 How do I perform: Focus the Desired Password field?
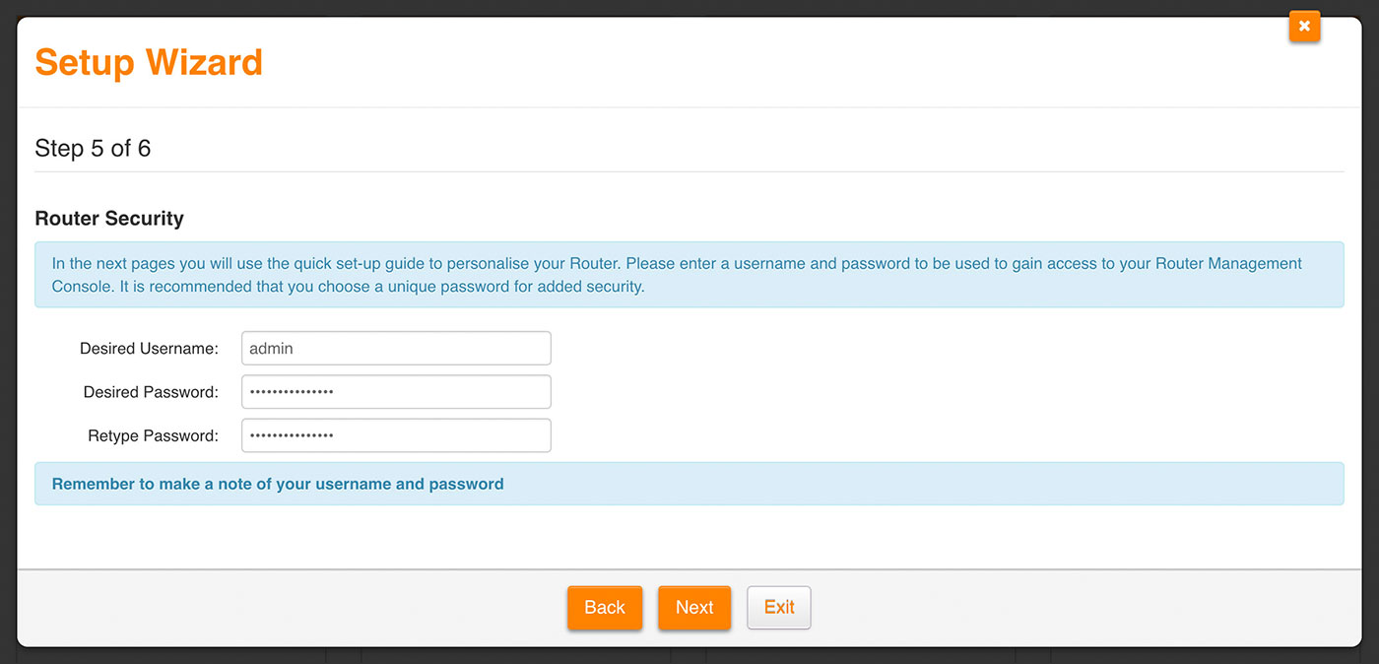(396, 392)
